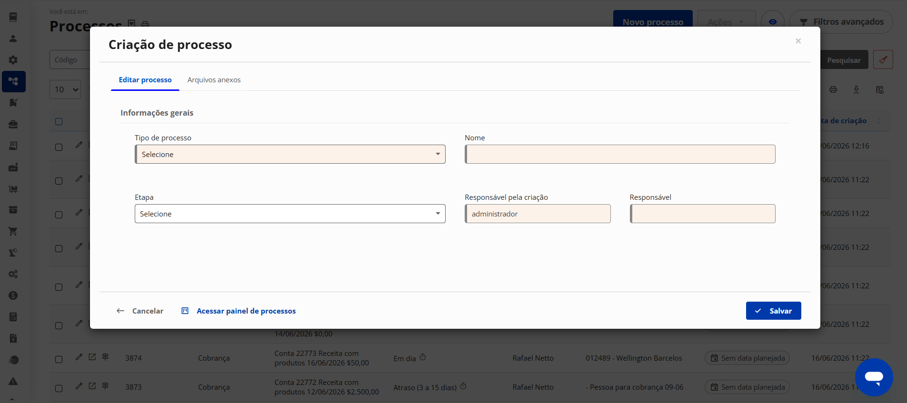907x403 pixels.
Task: Click the Salvar button
Action: pos(773,311)
